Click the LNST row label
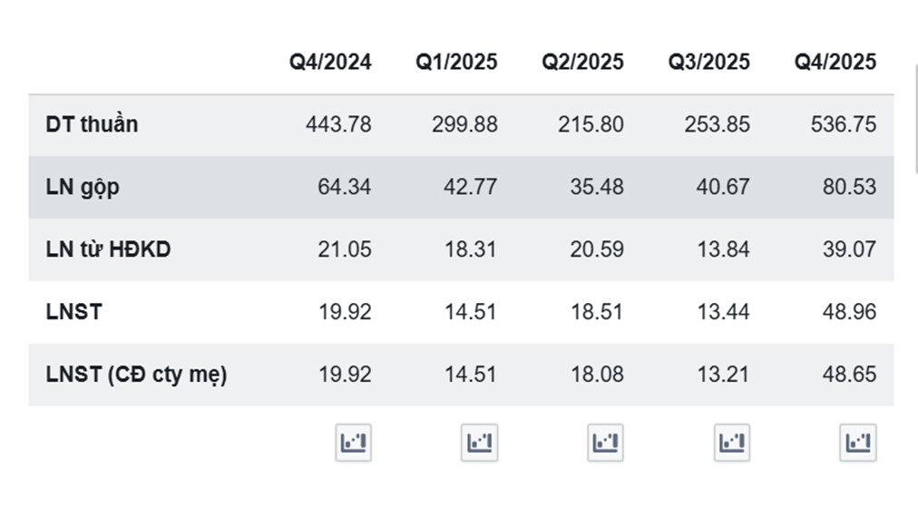 [x=73, y=312]
